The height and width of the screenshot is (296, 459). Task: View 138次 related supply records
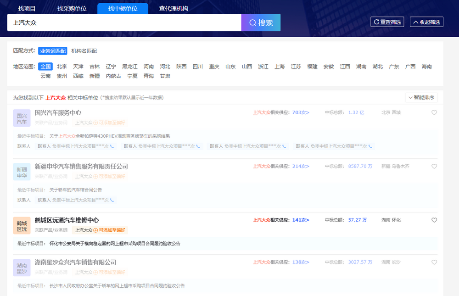(x=301, y=262)
